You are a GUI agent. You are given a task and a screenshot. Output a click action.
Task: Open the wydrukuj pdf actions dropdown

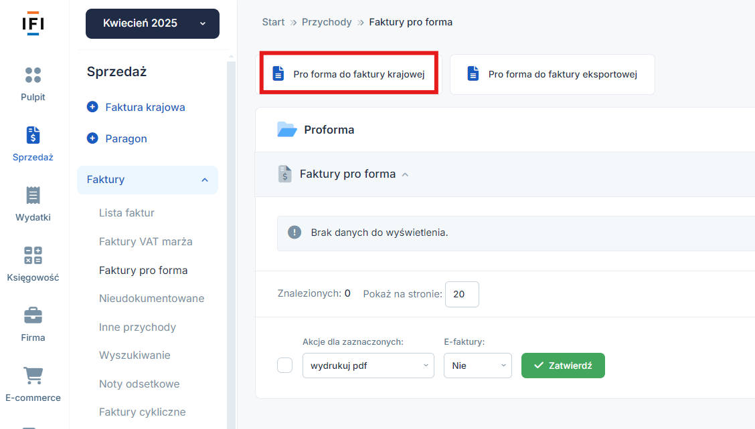click(368, 366)
